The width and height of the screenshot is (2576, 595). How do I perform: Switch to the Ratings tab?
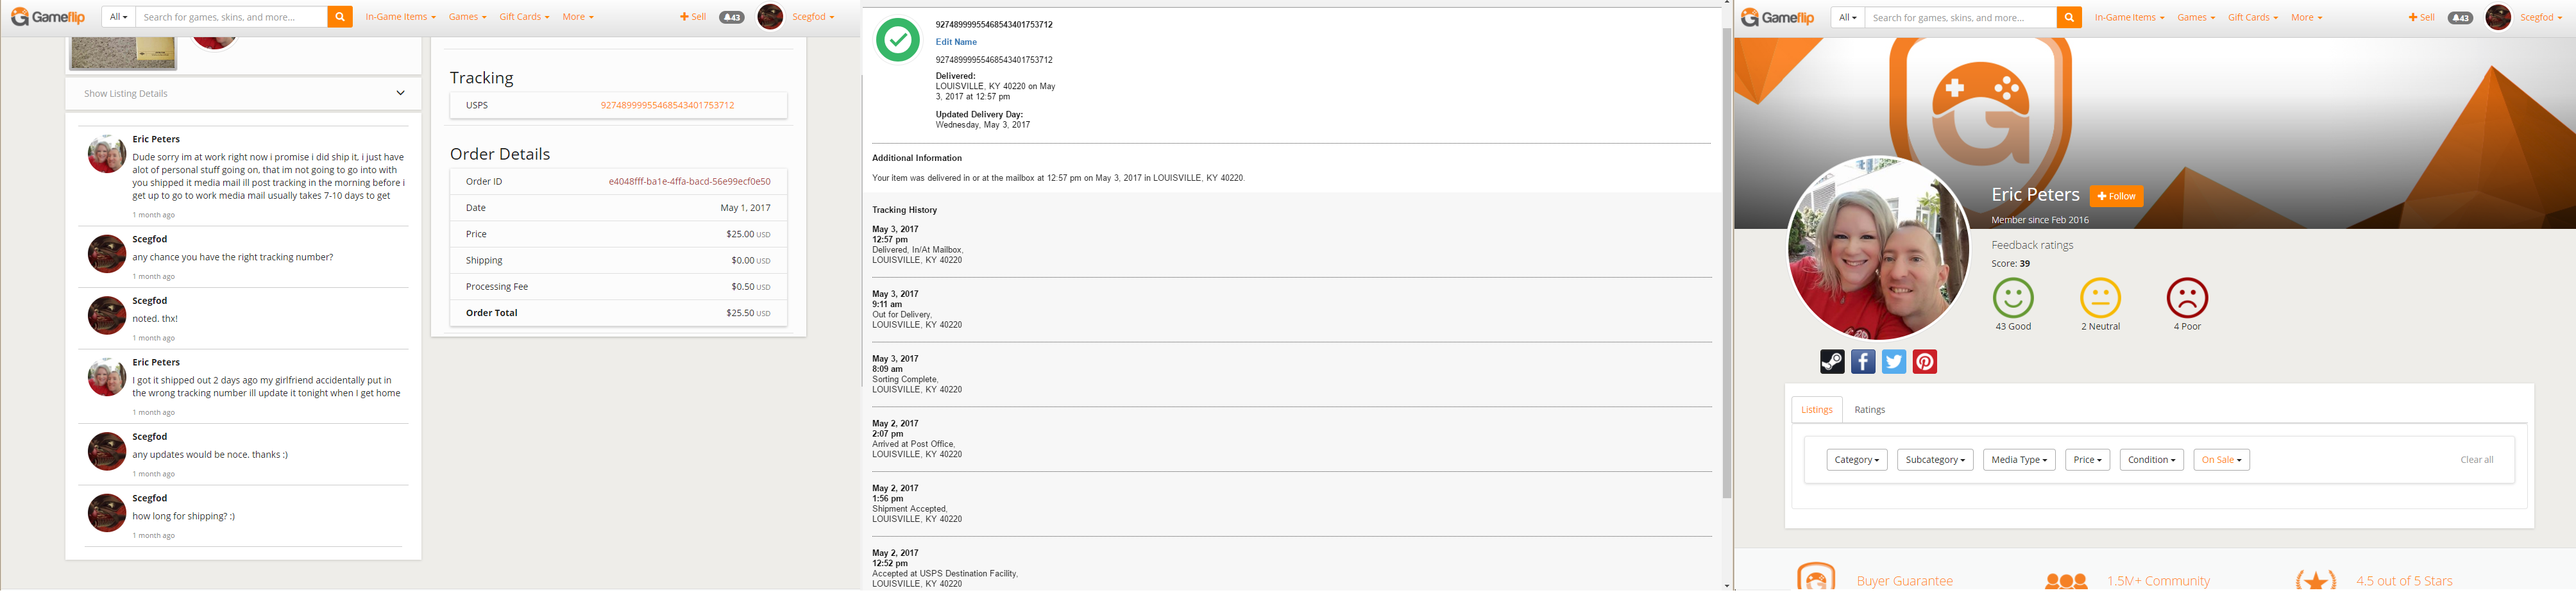[x=1869, y=410]
